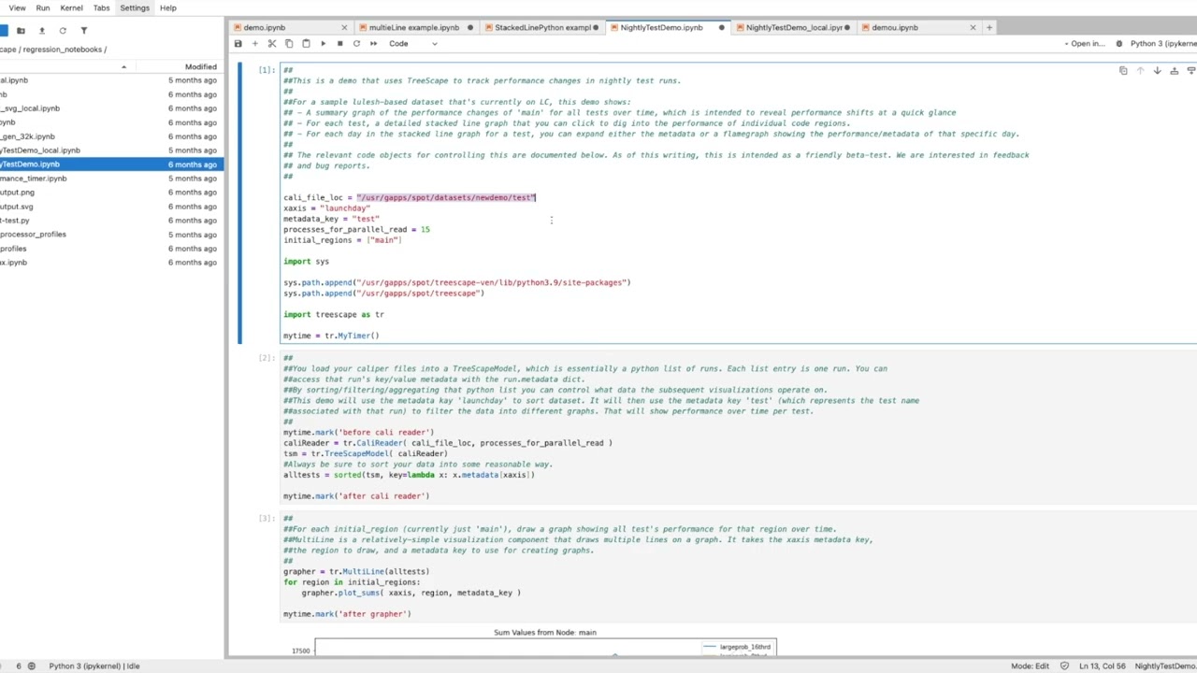The width and height of the screenshot is (1197, 673).
Task: Move cell up arrow icon
Action: [1140, 71]
